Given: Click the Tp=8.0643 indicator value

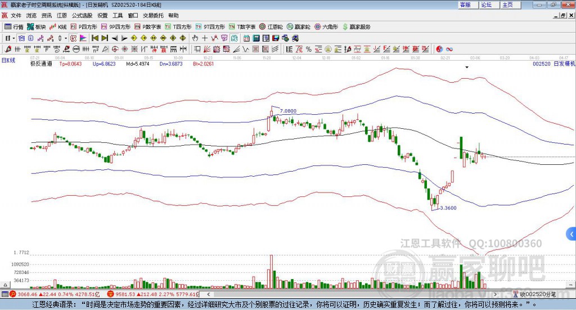Looking at the screenshot, I should 70,64.
